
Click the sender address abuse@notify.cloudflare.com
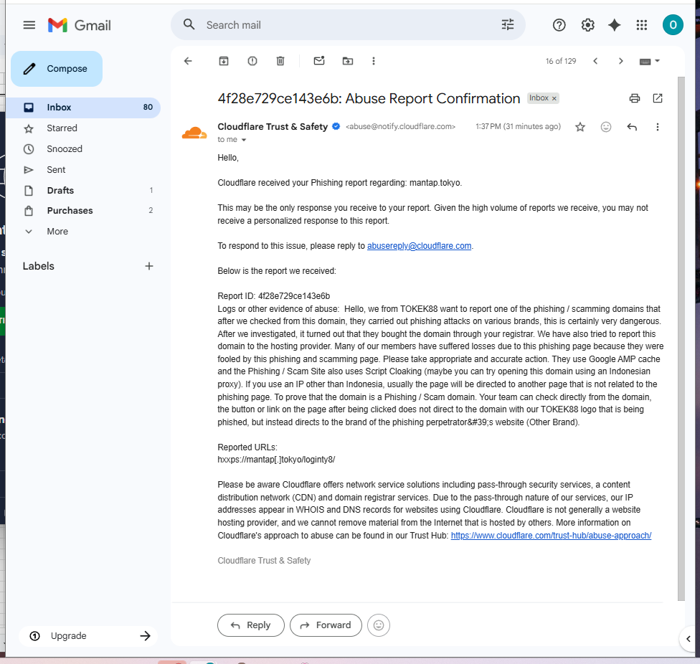pyautogui.click(x=400, y=127)
